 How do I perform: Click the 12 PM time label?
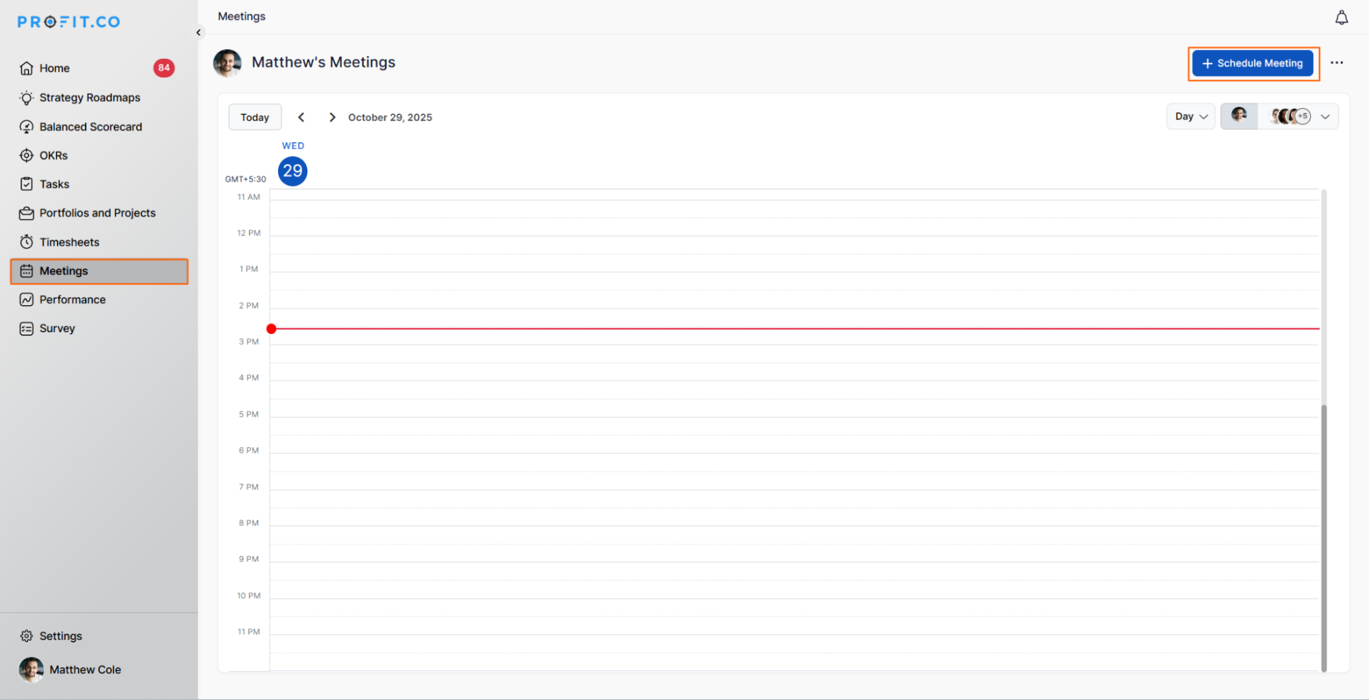(x=249, y=233)
